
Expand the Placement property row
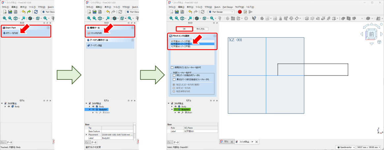tap(86, 135)
